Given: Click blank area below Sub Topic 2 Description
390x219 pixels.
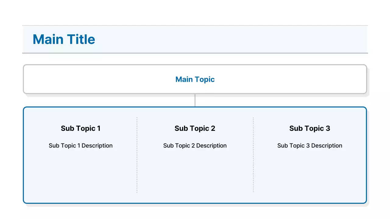Looking at the screenshot, I should [195, 173].
